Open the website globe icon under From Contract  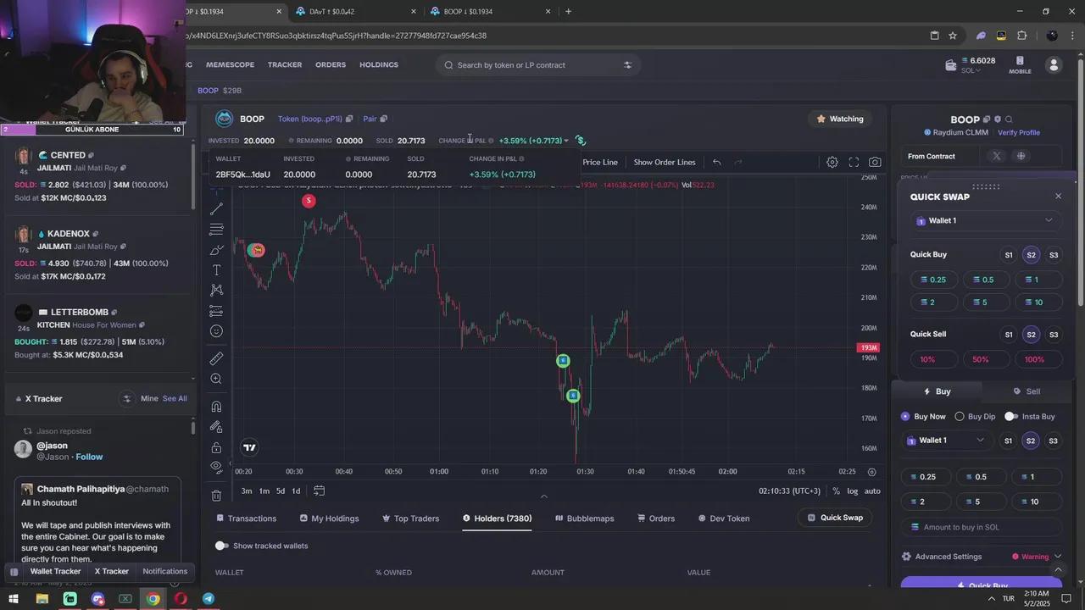[1021, 156]
